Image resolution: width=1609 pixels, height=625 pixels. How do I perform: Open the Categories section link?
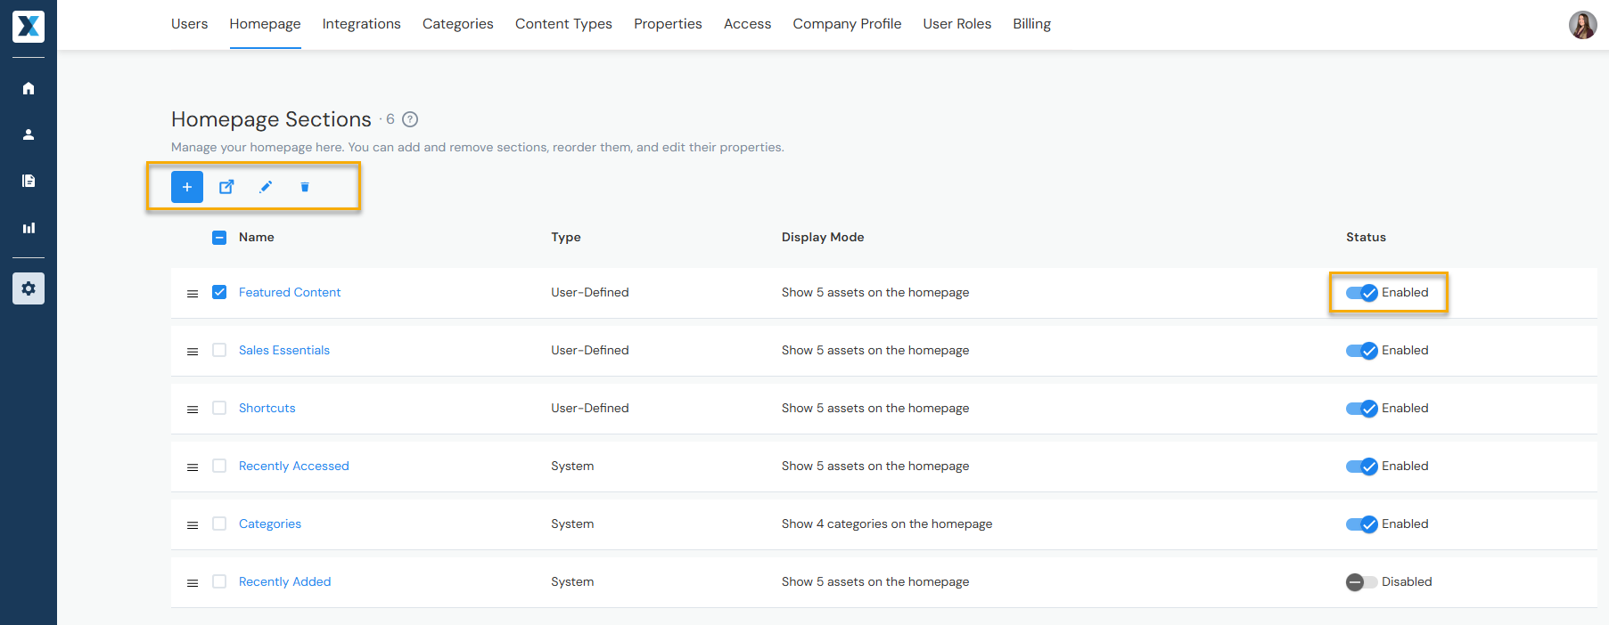tap(270, 524)
